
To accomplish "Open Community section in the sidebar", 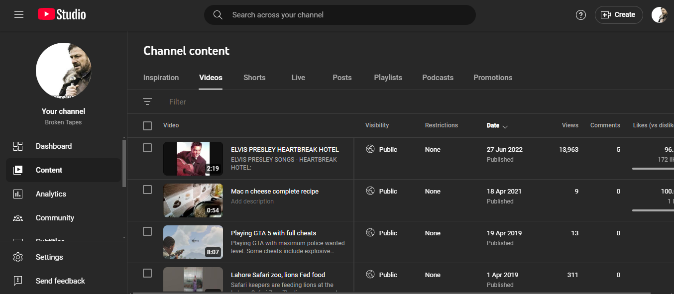I will tap(55, 218).
